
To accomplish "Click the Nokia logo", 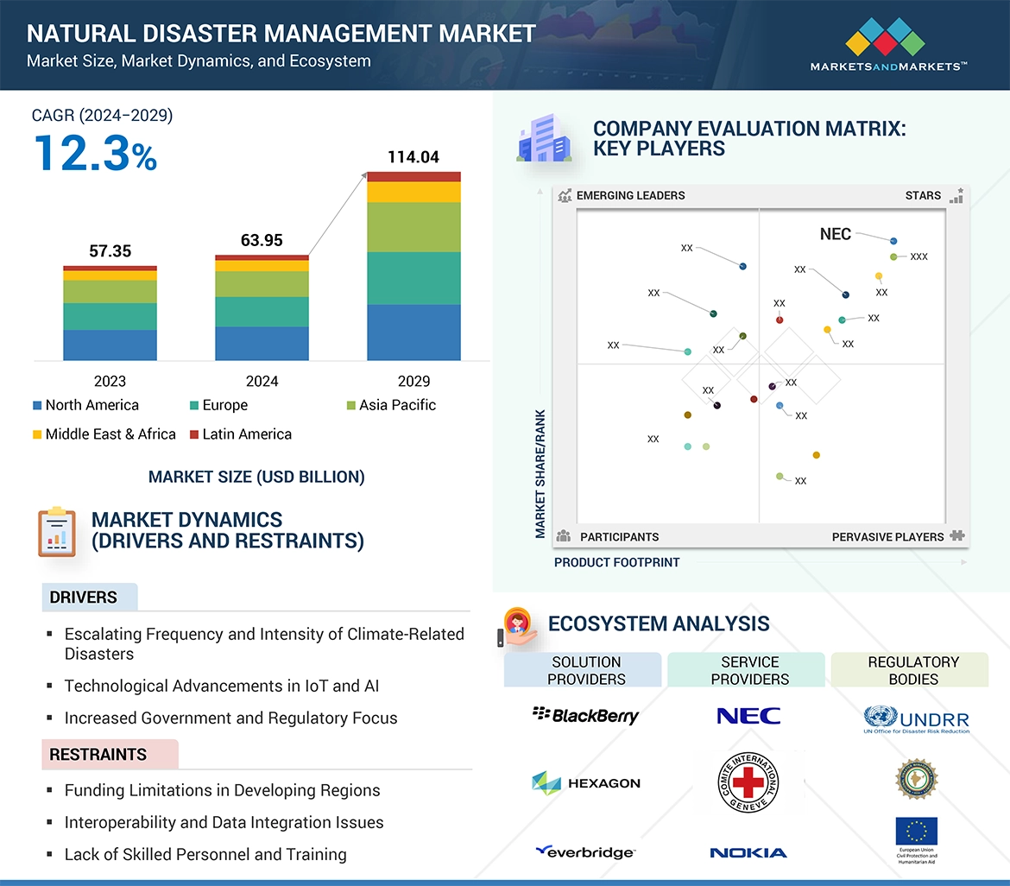I will click(748, 853).
